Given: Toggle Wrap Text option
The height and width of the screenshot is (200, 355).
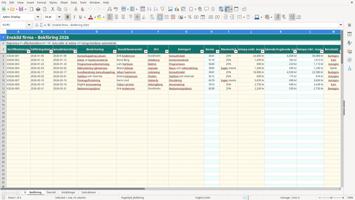Looking at the screenshot, I should click(152, 17).
